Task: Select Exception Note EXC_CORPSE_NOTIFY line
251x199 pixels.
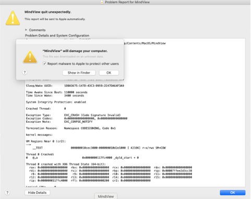Action: [59, 122]
